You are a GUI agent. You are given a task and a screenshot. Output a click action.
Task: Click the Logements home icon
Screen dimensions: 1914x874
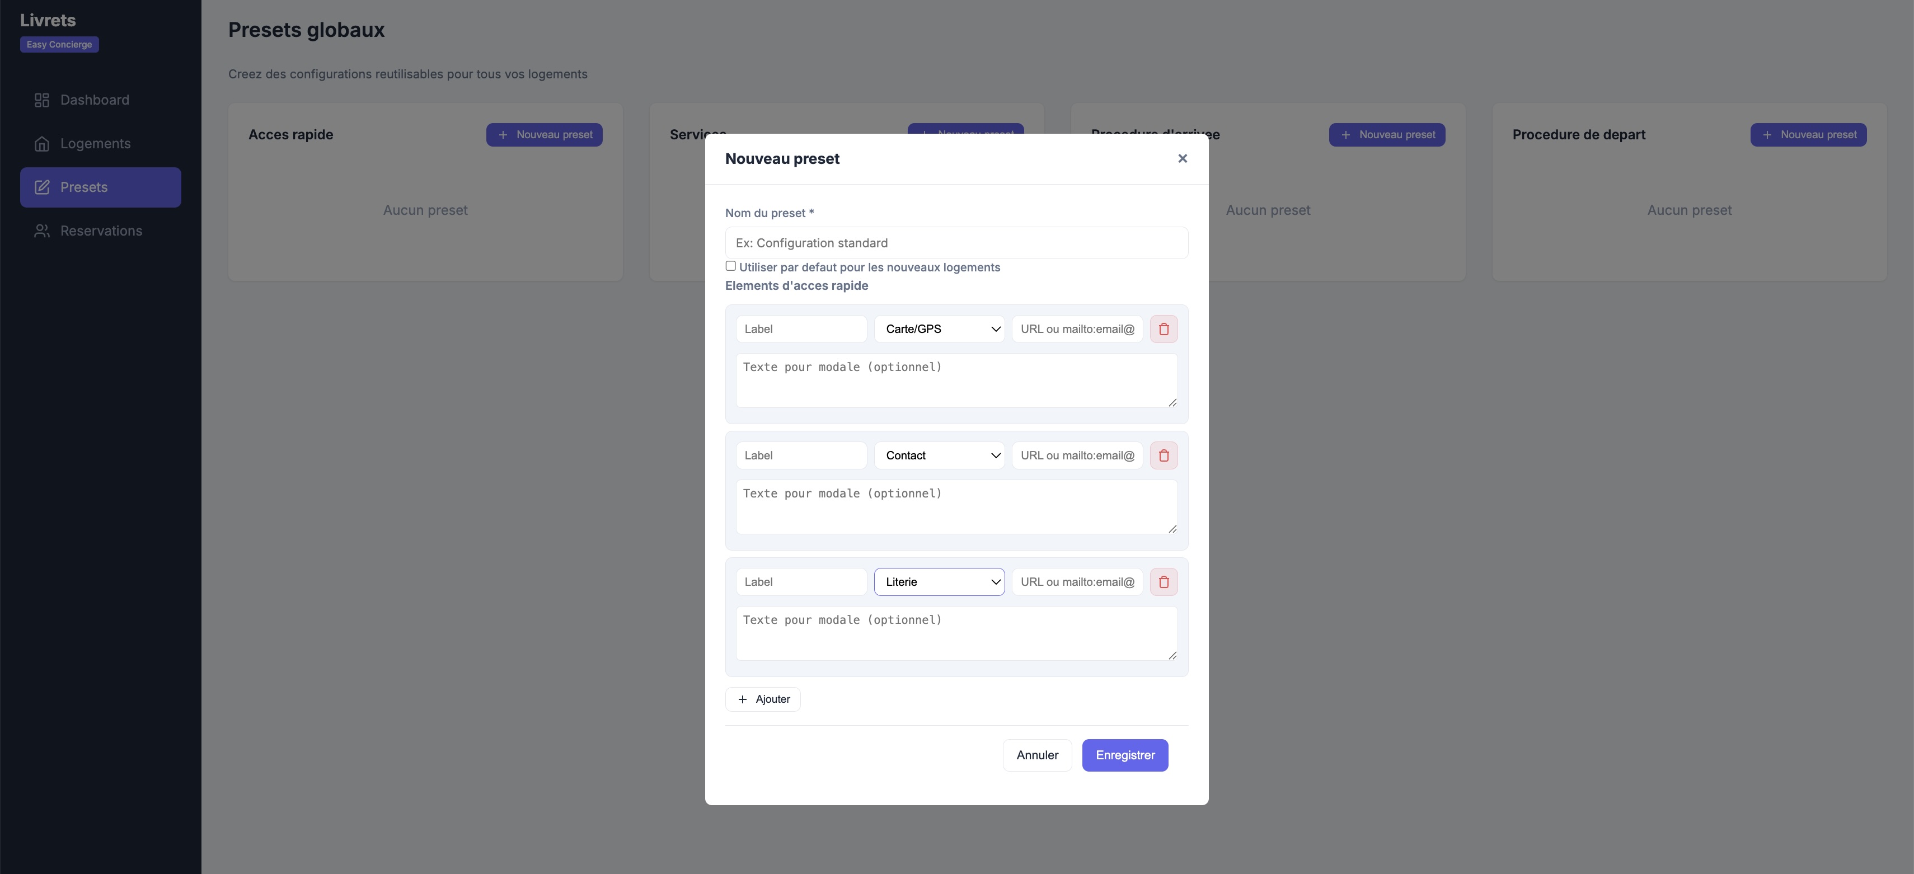click(x=43, y=143)
